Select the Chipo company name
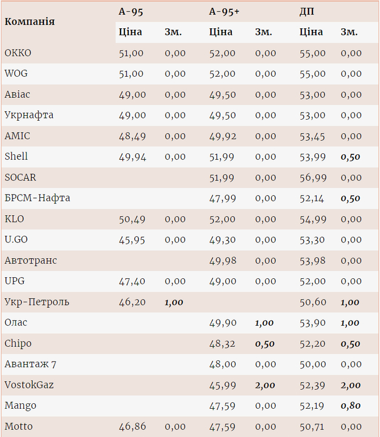380x437 pixels. (18, 344)
